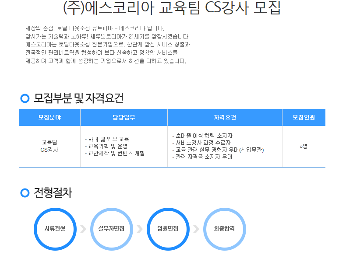Image resolution: width=353 pixels, height=262 pixels.
Task: Click the title "(주)에스코리아 교육팀 CS강사 모집"
Action: pos(172,8)
